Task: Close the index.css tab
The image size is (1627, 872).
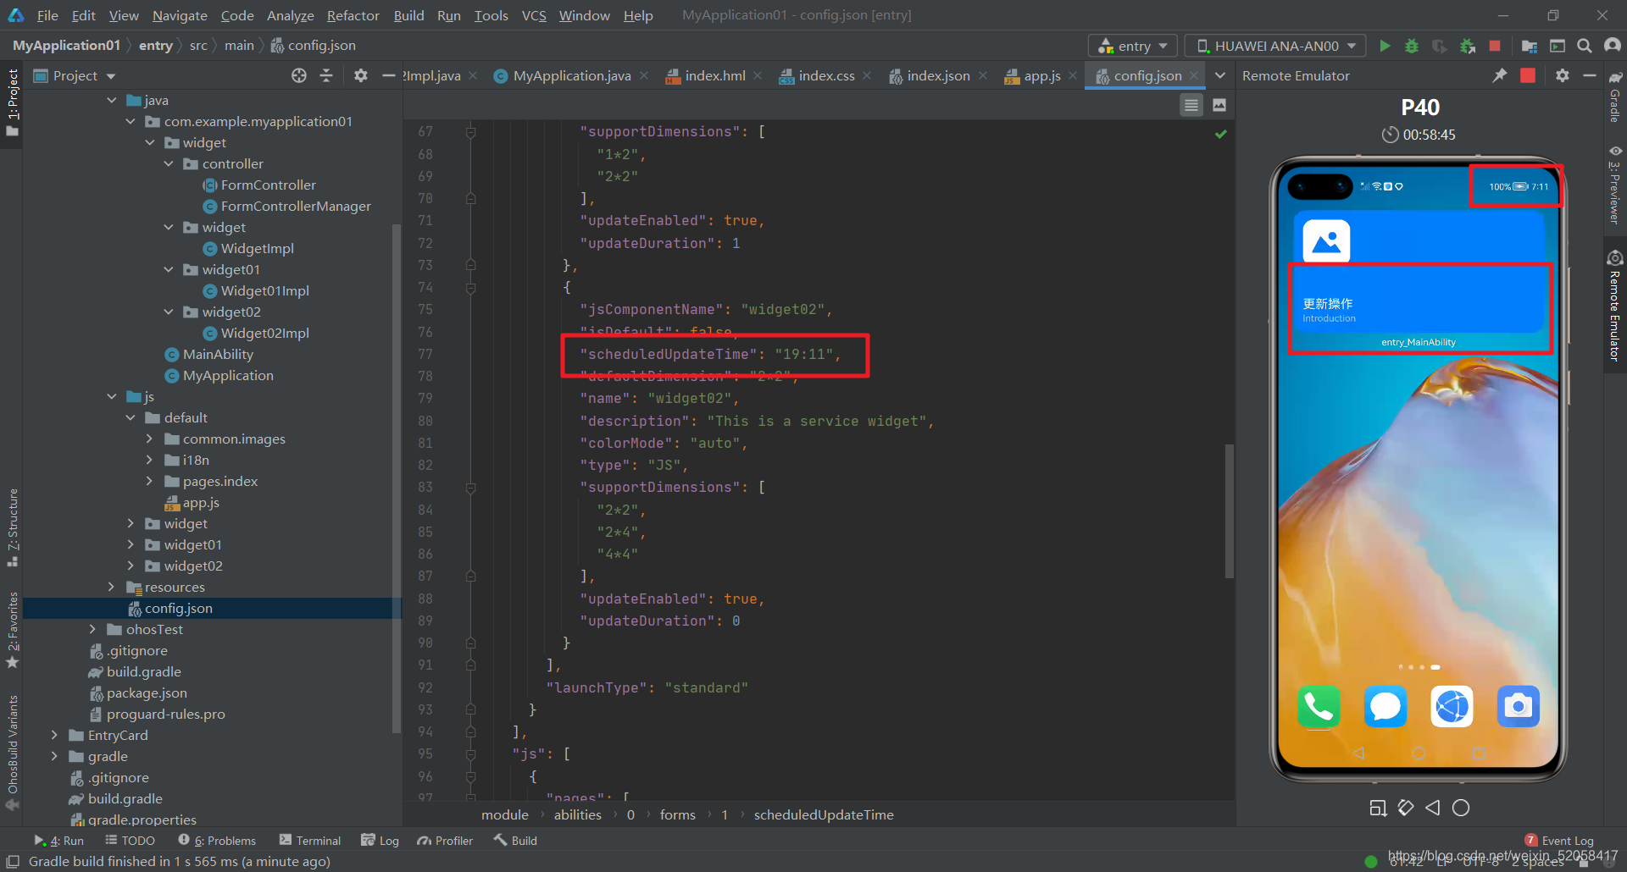Action: pos(868,75)
